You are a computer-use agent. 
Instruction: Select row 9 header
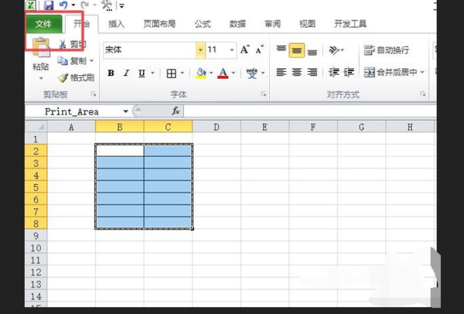(36, 236)
